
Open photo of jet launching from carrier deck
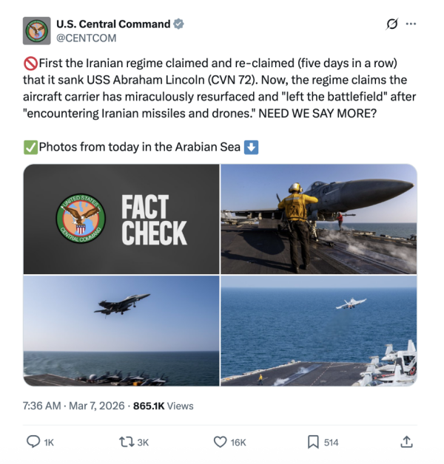coord(319,331)
